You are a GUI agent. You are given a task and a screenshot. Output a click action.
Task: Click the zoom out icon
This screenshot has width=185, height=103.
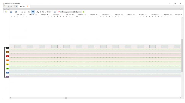25,12
